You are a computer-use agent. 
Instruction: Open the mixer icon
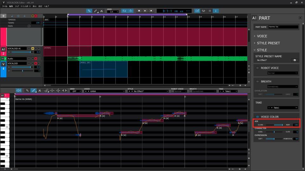click(203, 11)
